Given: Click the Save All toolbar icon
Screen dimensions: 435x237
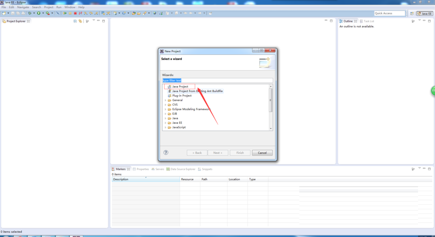Looking at the screenshot, I should coord(18,13).
